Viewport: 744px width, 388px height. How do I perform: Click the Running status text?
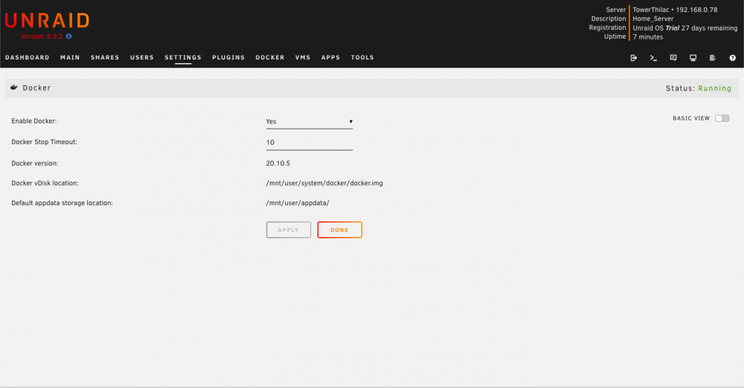(x=714, y=88)
